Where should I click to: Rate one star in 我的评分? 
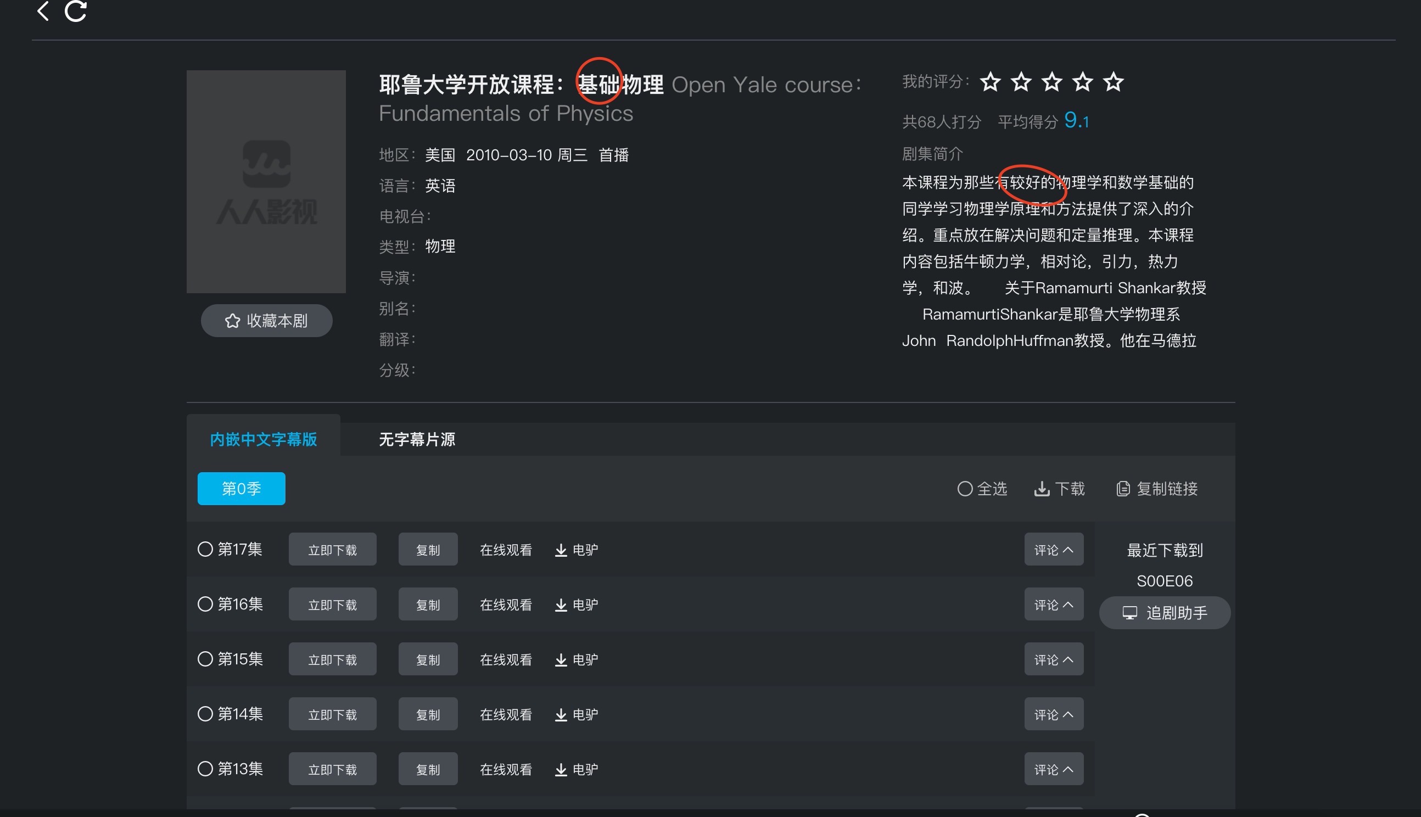(990, 82)
